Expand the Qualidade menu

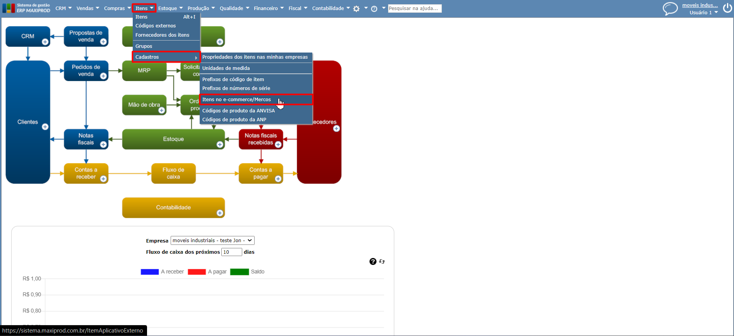(234, 8)
